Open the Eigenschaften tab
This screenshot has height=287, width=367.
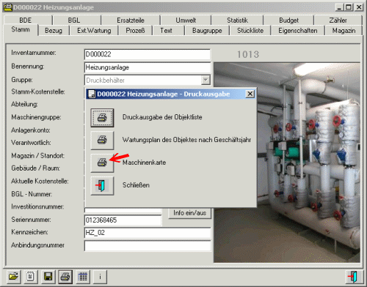298,31
